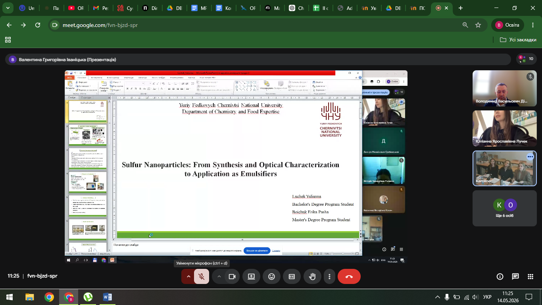Screen dimensions: 542x305
Task: Unmute microphone in call controls
Action: [202, 277]
